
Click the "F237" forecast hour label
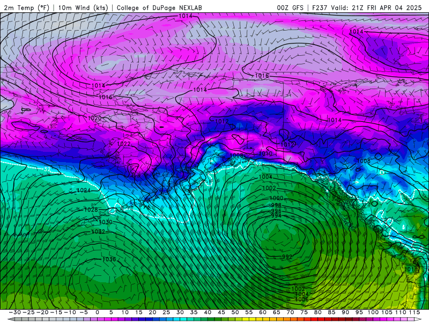coord(320,8)
